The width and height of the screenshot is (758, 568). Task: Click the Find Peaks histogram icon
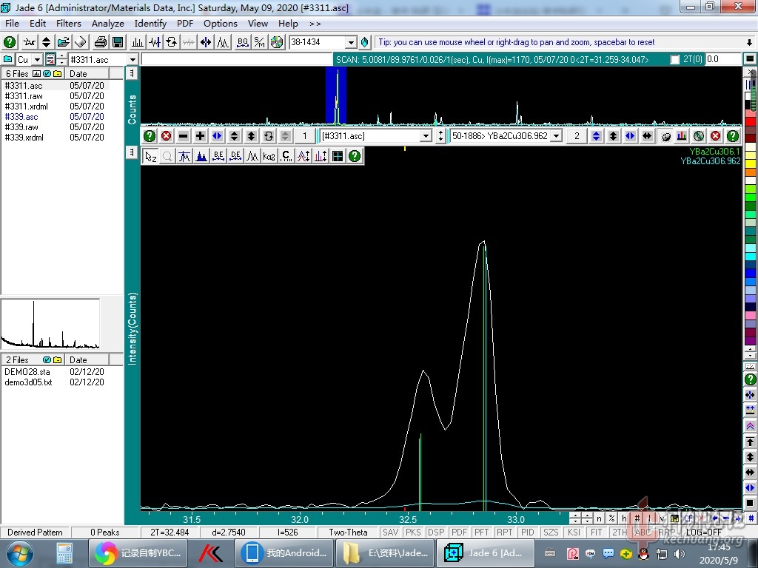pos(138,42)
